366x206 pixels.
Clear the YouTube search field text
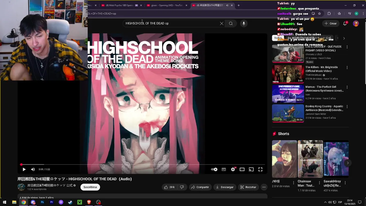pyautogui.click(x=222, y=23)
